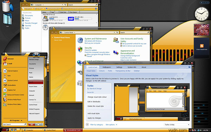The width and height of the screenshot is (211, 132).
Task: Click the Appearance and Personalization icon
Action: coord(116,52)
